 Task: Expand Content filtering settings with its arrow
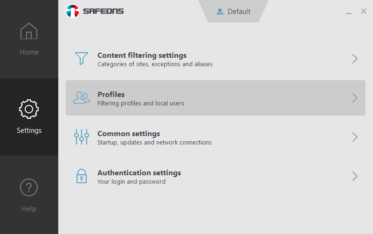tap(355, 59)
